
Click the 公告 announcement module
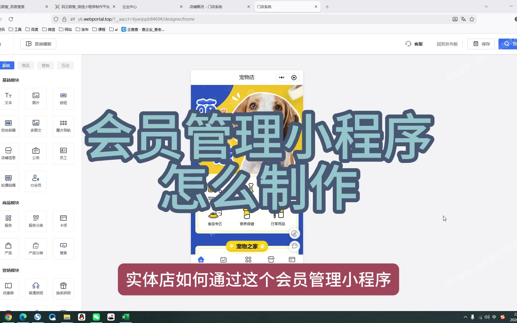pyautogui.click(x=36, y=153)
